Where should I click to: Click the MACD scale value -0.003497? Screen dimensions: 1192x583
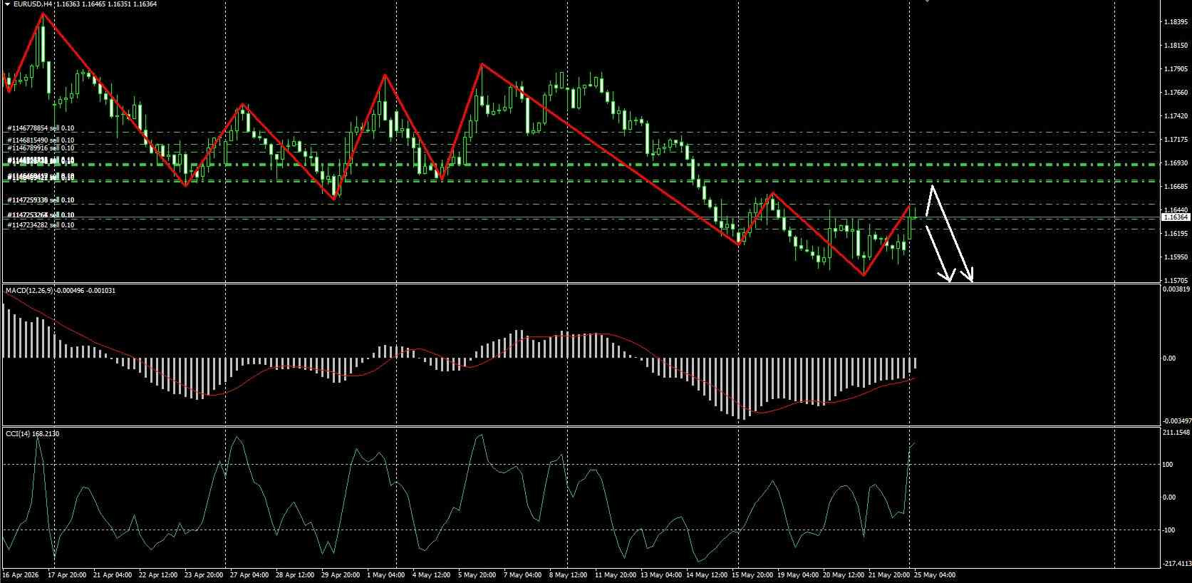click(1176, 421)
